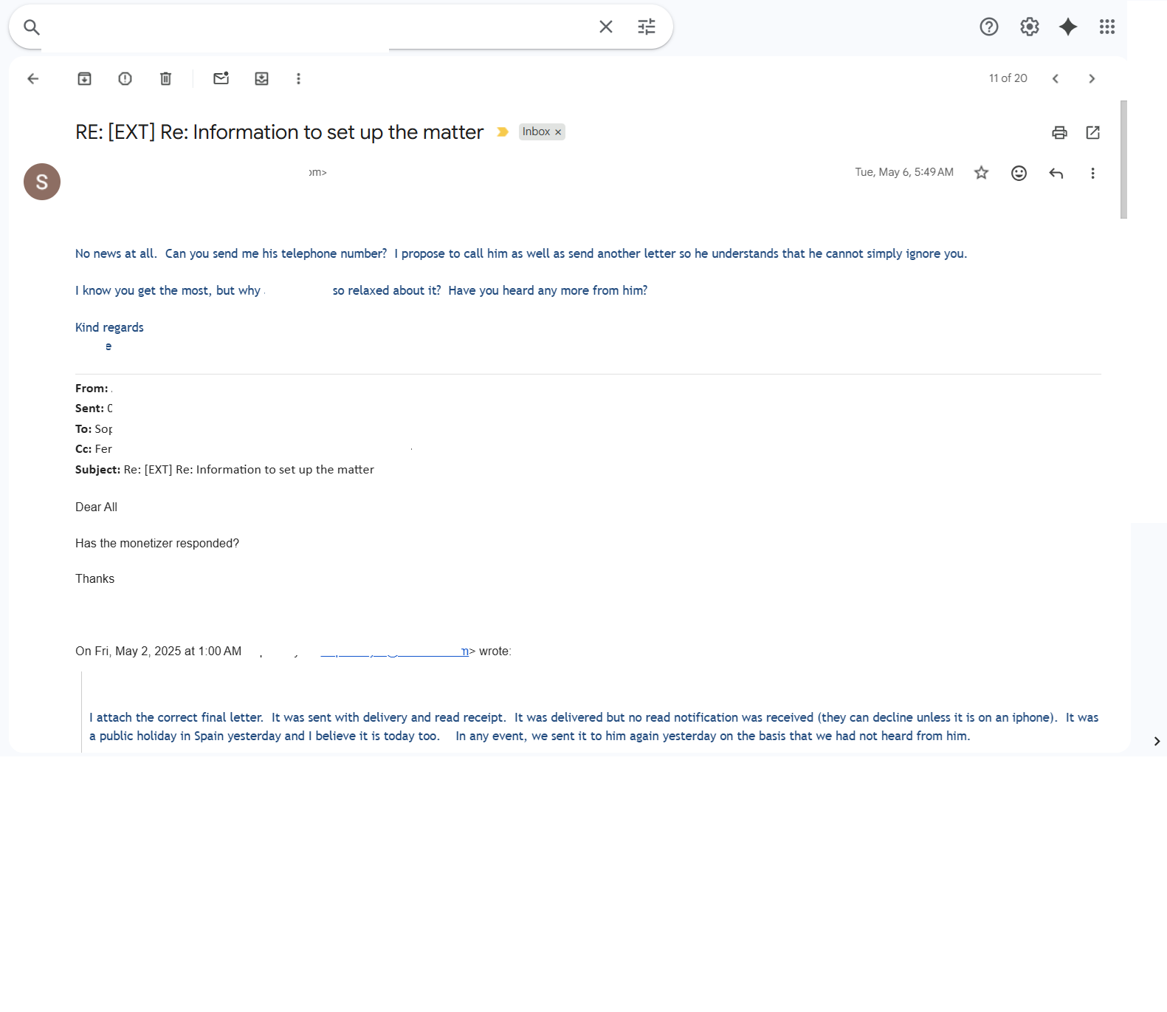Toggle the importance marker beside subject
This screenshot has height=1012, width=1167.
click(x=503, y=132)
